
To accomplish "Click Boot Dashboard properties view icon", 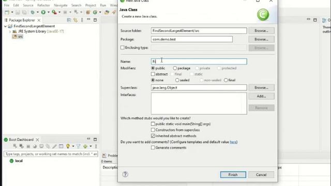I will tap(61, 146).
